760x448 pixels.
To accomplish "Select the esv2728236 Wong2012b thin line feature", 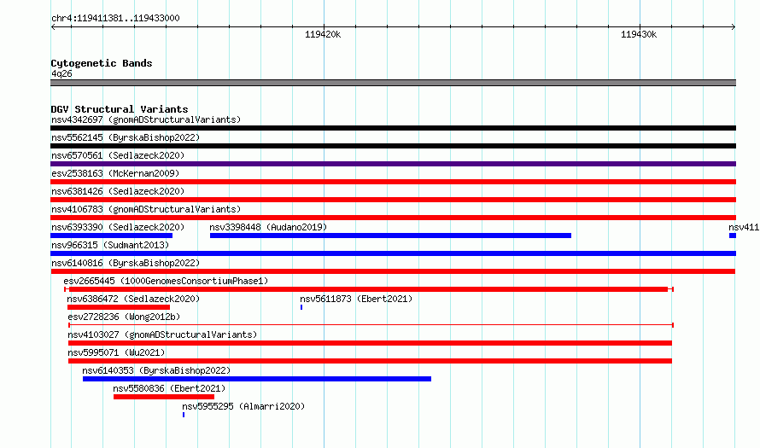I will pyautogui.click(x=371, y=325).
